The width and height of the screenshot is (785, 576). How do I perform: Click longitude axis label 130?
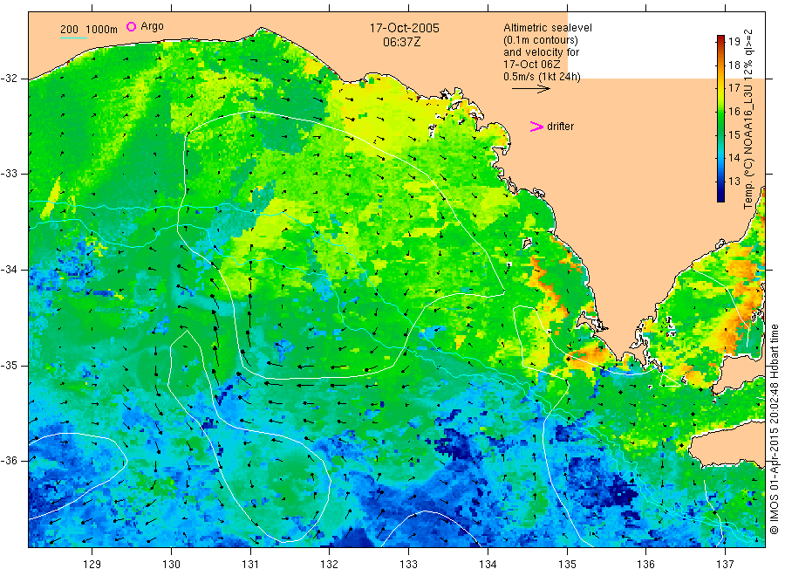coord(171,565)
